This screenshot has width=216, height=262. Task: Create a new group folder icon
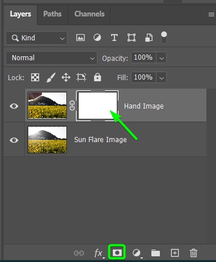coord(155,253)
